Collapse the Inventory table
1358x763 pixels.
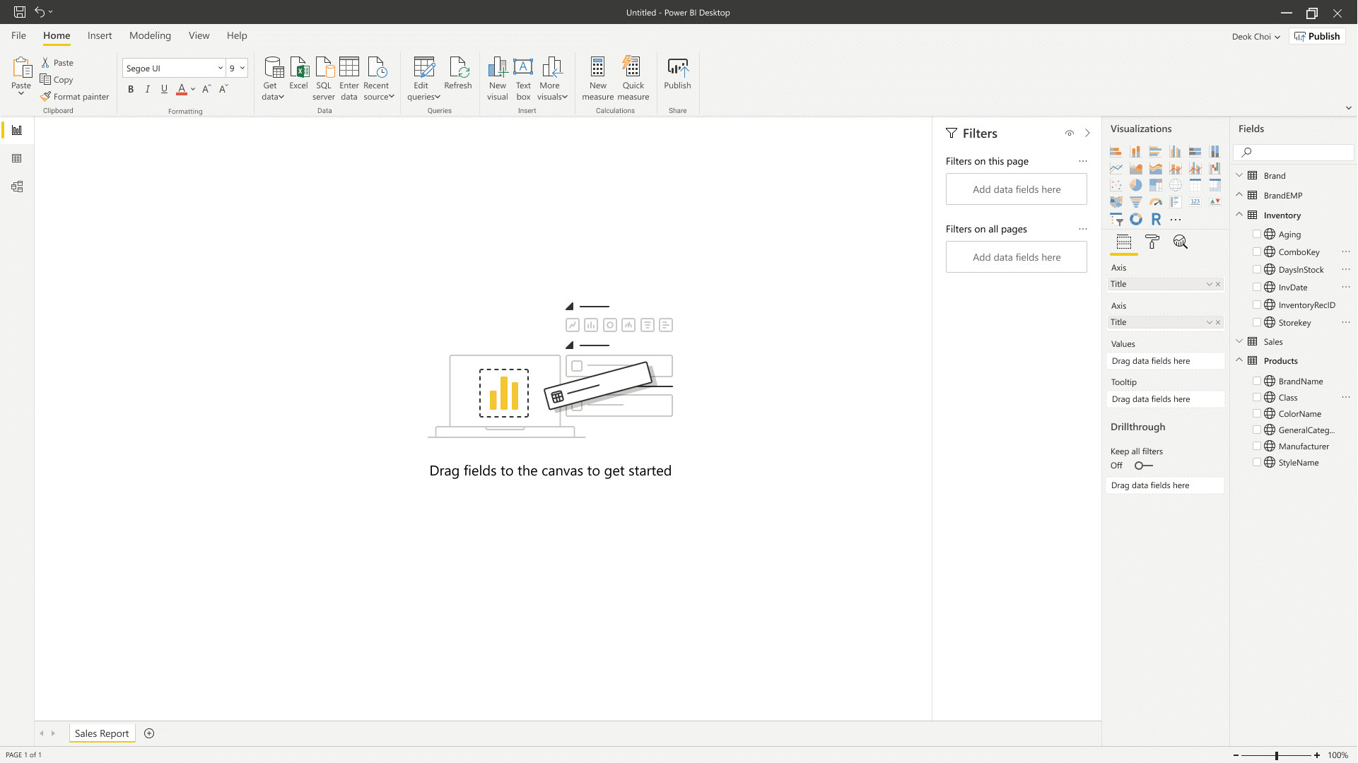point(1239,215)
